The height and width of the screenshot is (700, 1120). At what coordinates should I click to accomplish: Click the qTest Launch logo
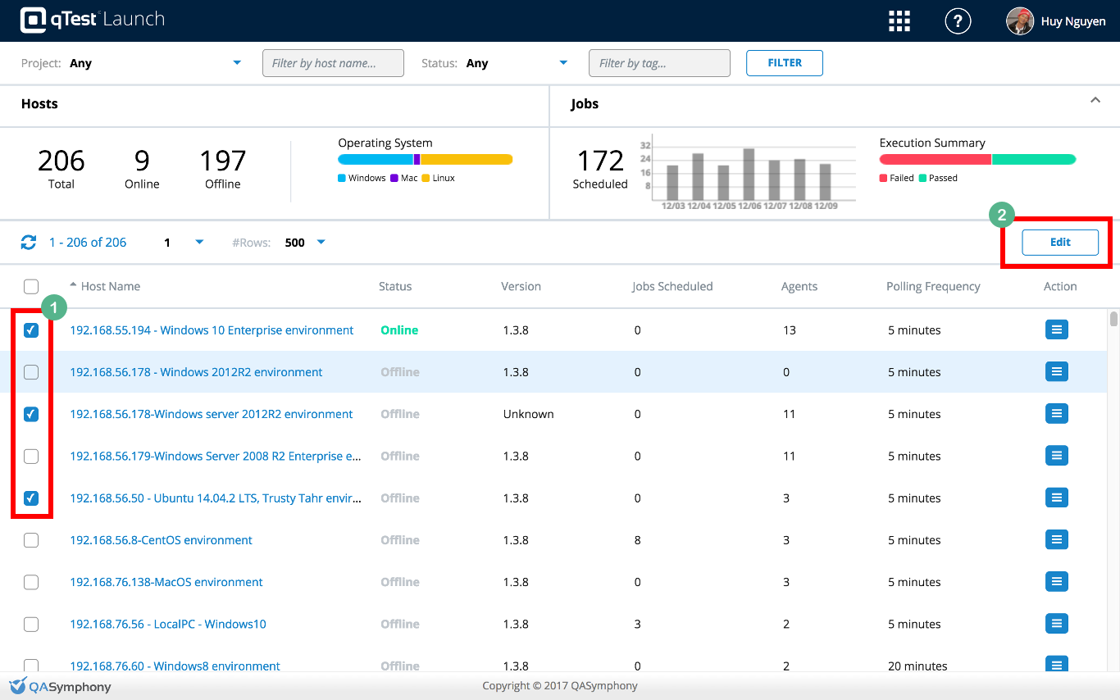click(93, 20)
